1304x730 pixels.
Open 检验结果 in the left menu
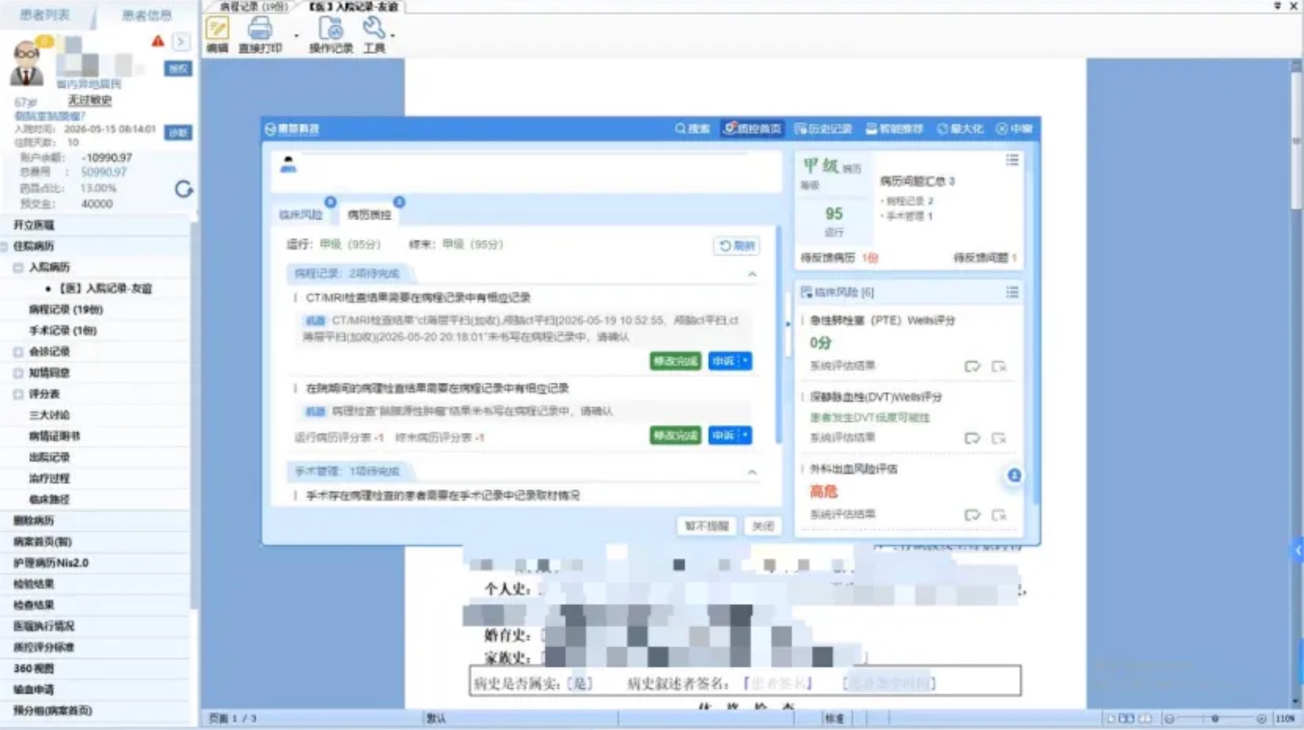(x=34, y=584)
